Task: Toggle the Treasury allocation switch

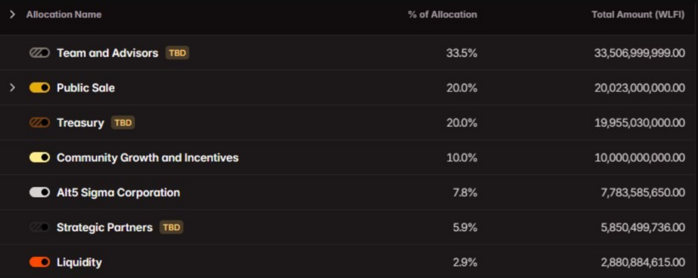Action: (40, 123)
